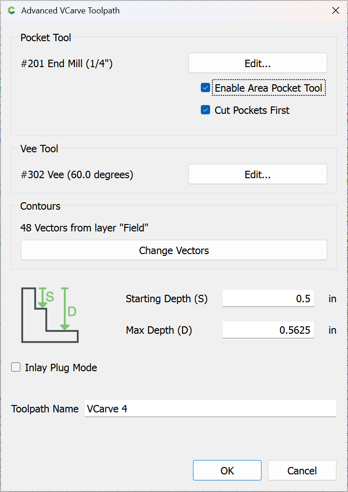Enable Inlay Plug Mode

coord(16,367)
